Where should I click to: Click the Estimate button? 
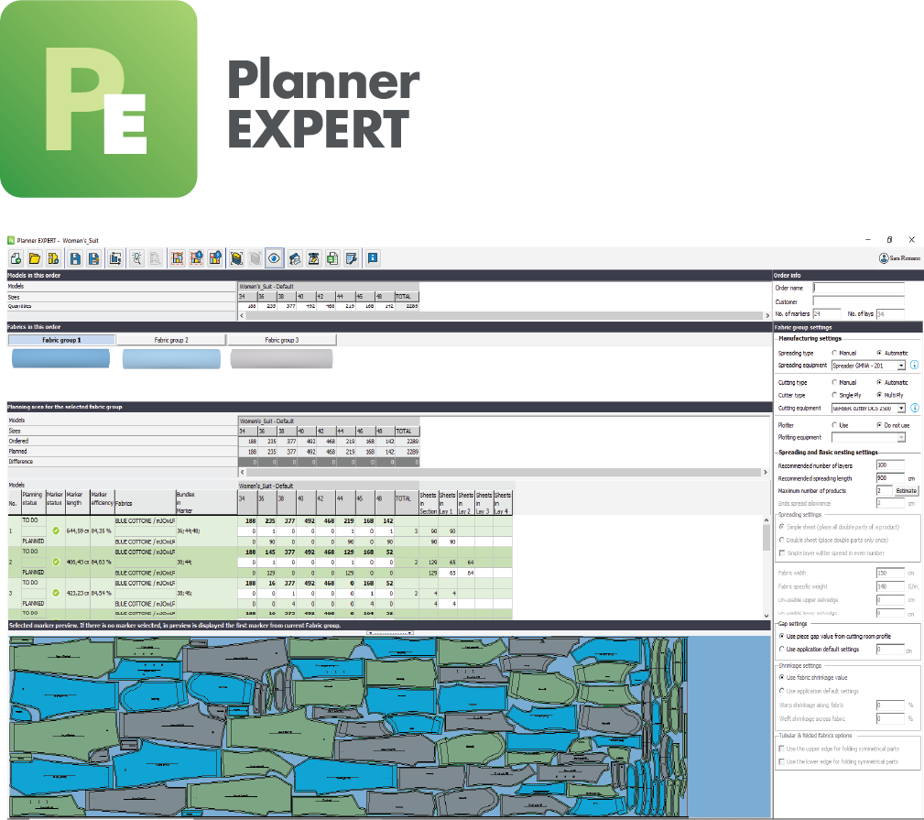(x=906, y=491)
